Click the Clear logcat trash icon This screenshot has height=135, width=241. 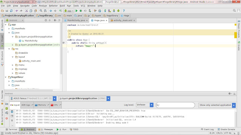point(12,112)
